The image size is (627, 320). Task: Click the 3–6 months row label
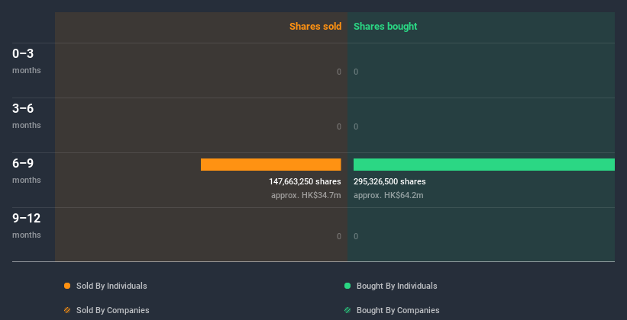point(27,116)
